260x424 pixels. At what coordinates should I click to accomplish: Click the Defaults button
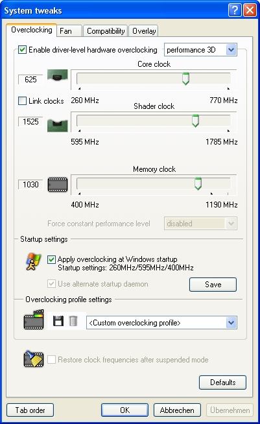pyautogui.click(x=222, y=383)
